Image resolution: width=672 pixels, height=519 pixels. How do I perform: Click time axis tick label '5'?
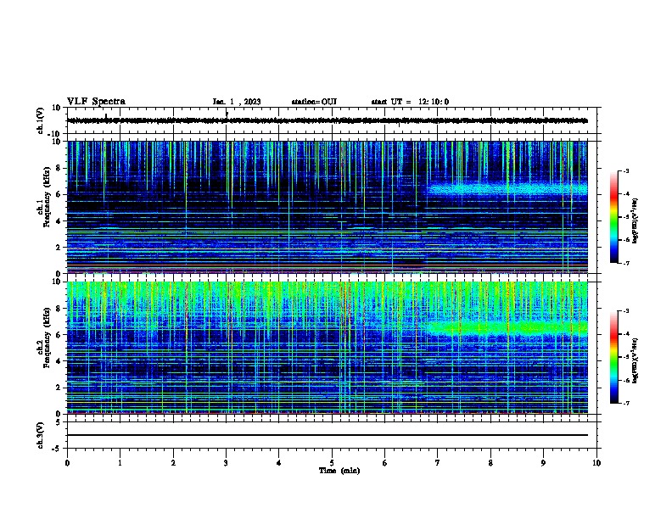coord(332,463)
